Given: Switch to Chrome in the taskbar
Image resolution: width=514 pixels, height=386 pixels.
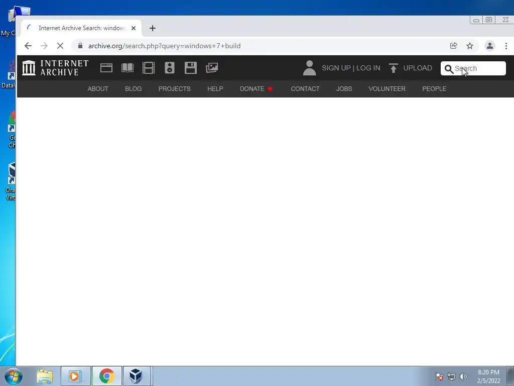Looking at the screenshot, I should pyautogui.click(x=107, y=376).
